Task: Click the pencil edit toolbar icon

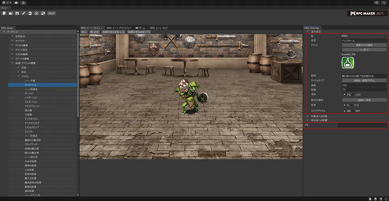Action: (x=24, y=13)
